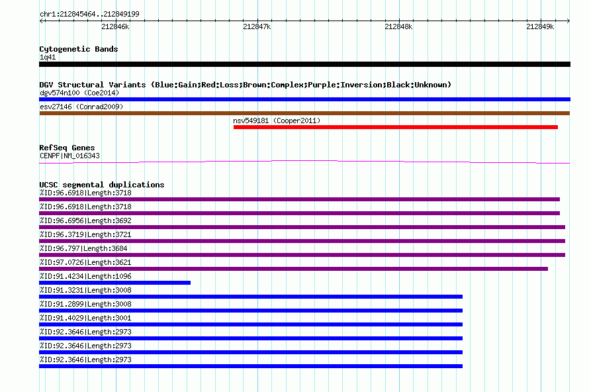Click the CENPF|NM_016343 gene label
This screenshot has width=589, height=392.
pyautogui.click(x=69, y=156)
